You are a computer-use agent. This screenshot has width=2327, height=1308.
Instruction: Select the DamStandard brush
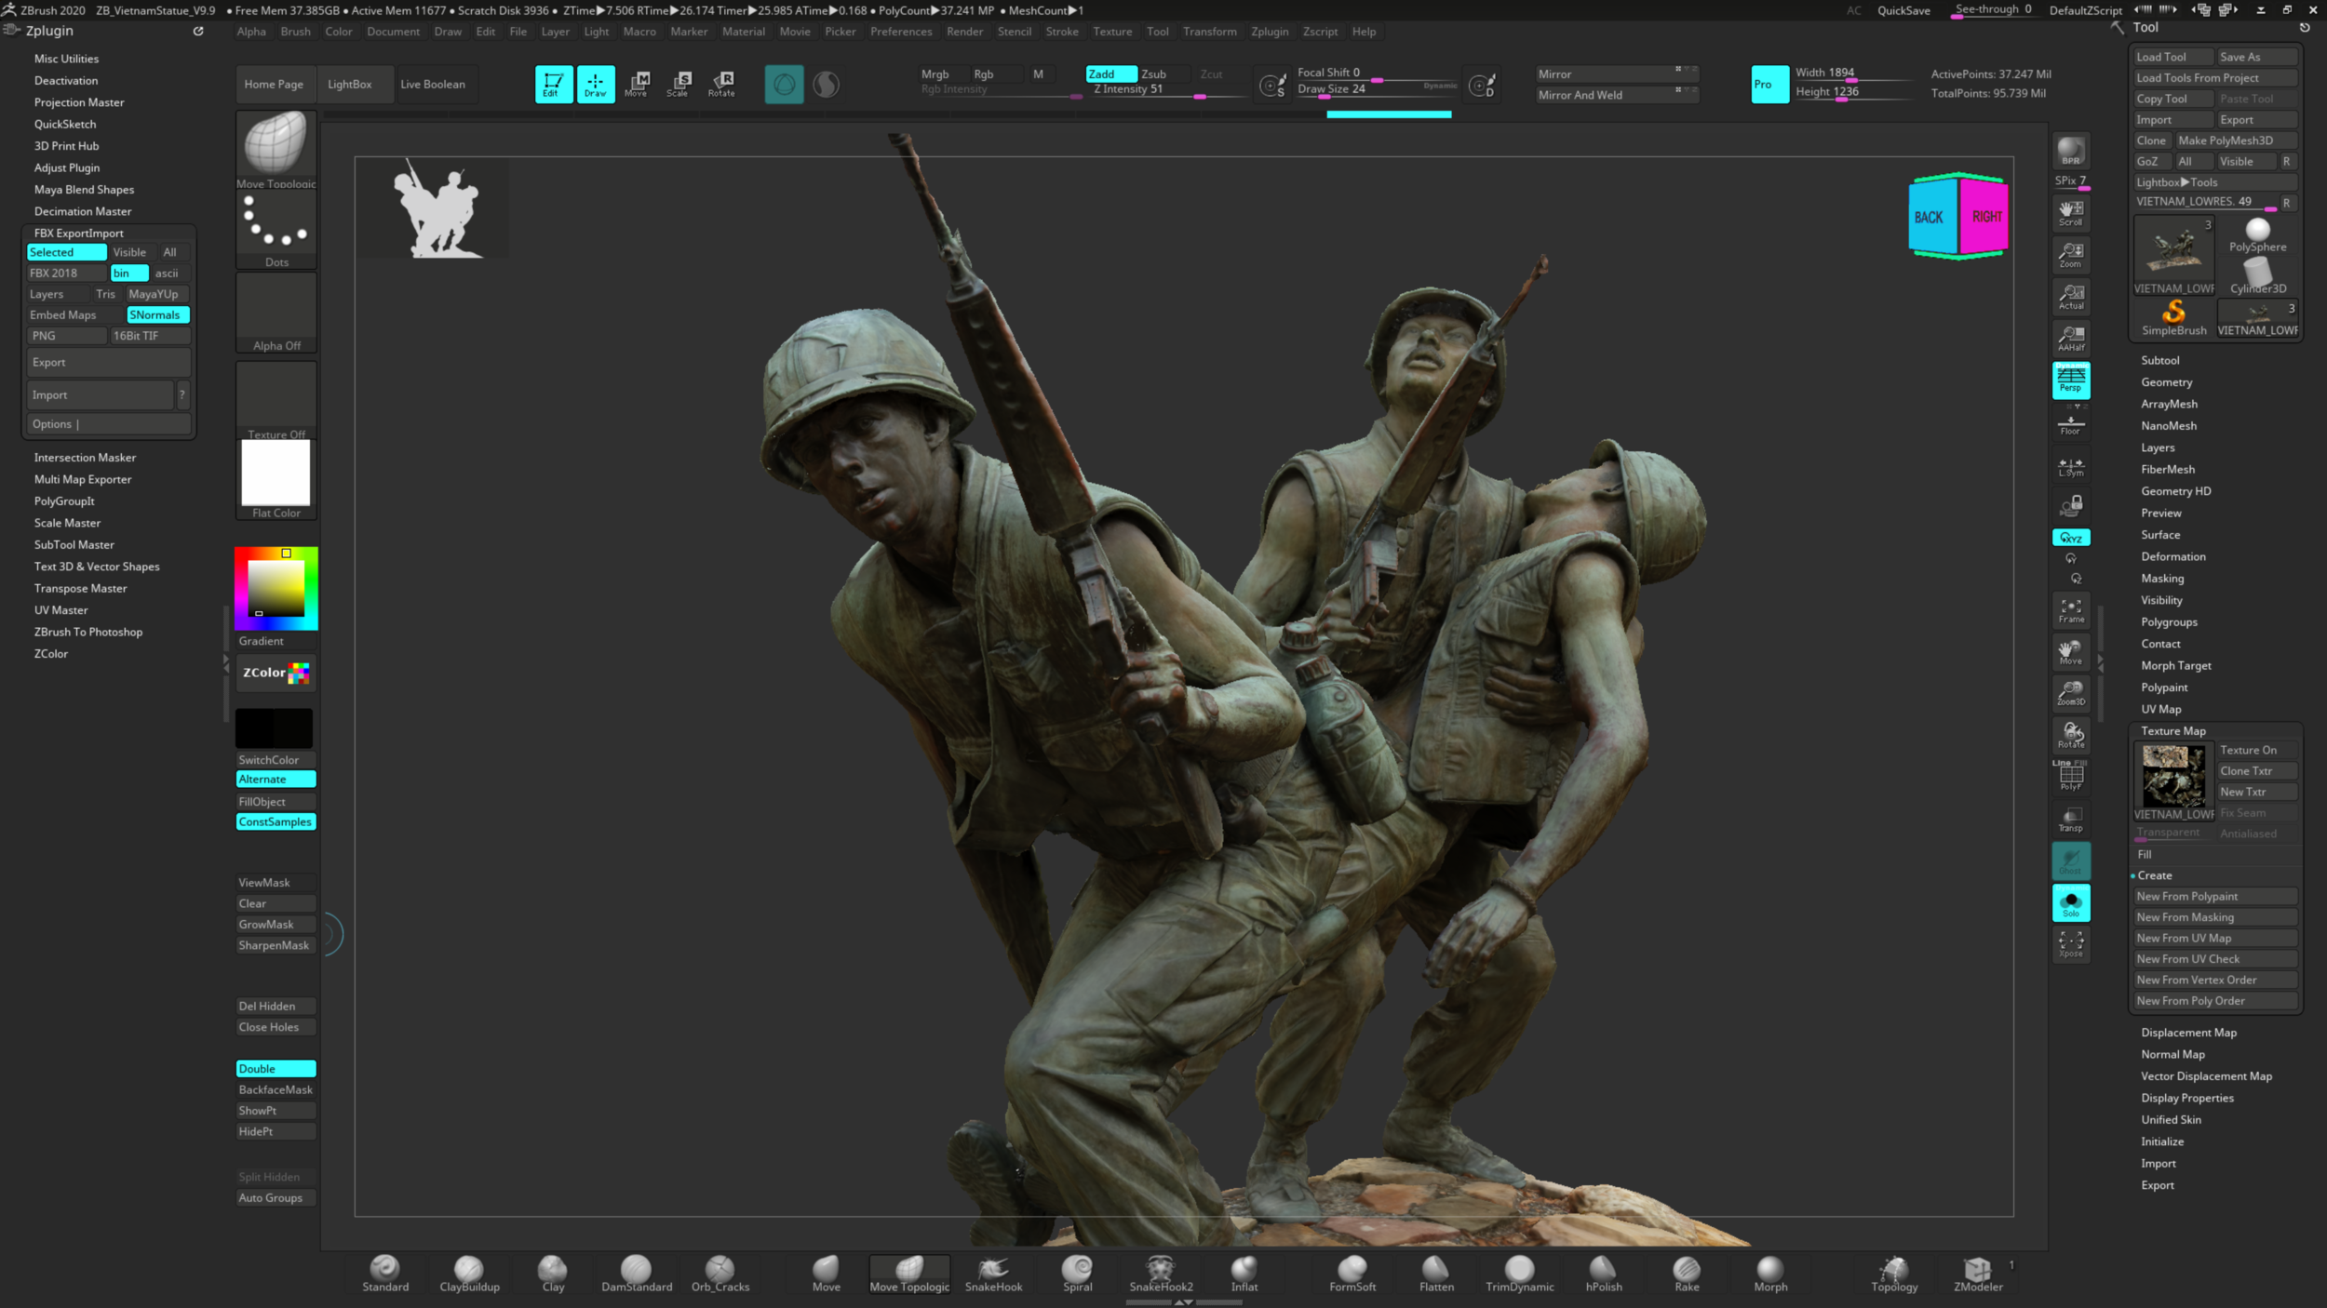tap(637, 1274)
